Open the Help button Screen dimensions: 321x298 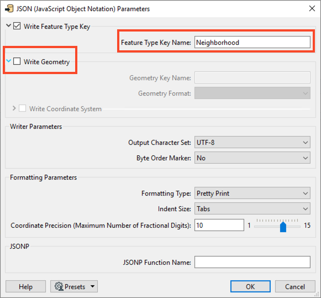tap(25, 286)
